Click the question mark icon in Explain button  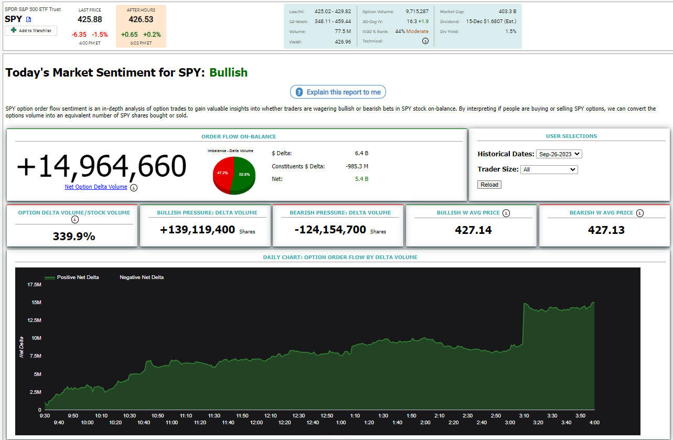point(299,92)
